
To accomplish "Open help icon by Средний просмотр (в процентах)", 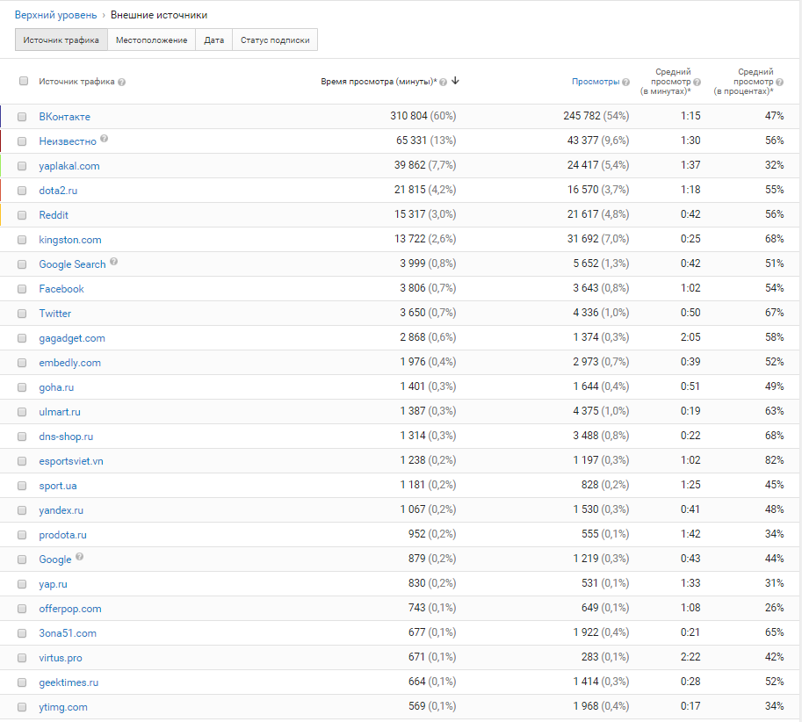I will point(779,82).
